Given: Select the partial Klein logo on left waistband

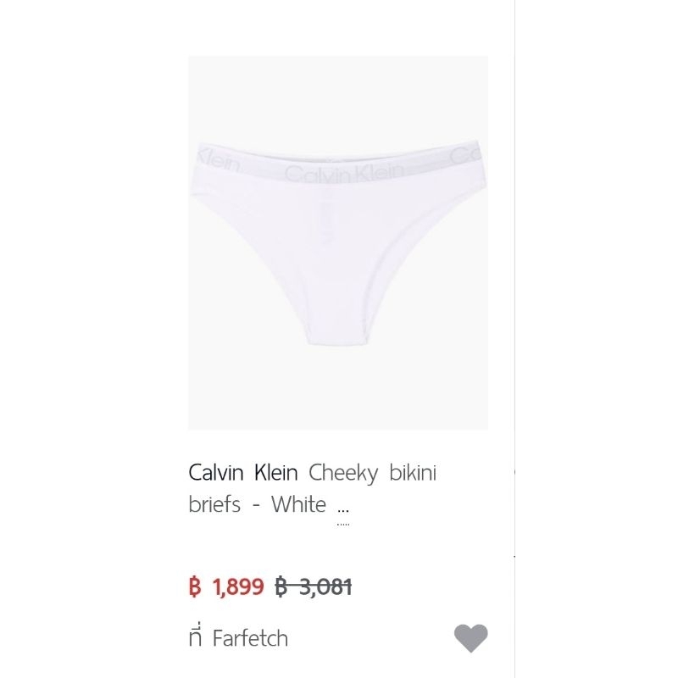Looking at the screenshot, I should (x=218, y=159).
